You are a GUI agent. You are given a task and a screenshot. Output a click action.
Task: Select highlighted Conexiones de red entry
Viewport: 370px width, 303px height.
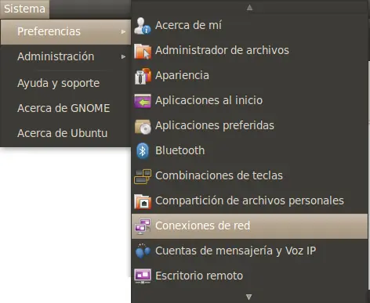[249, 226]
